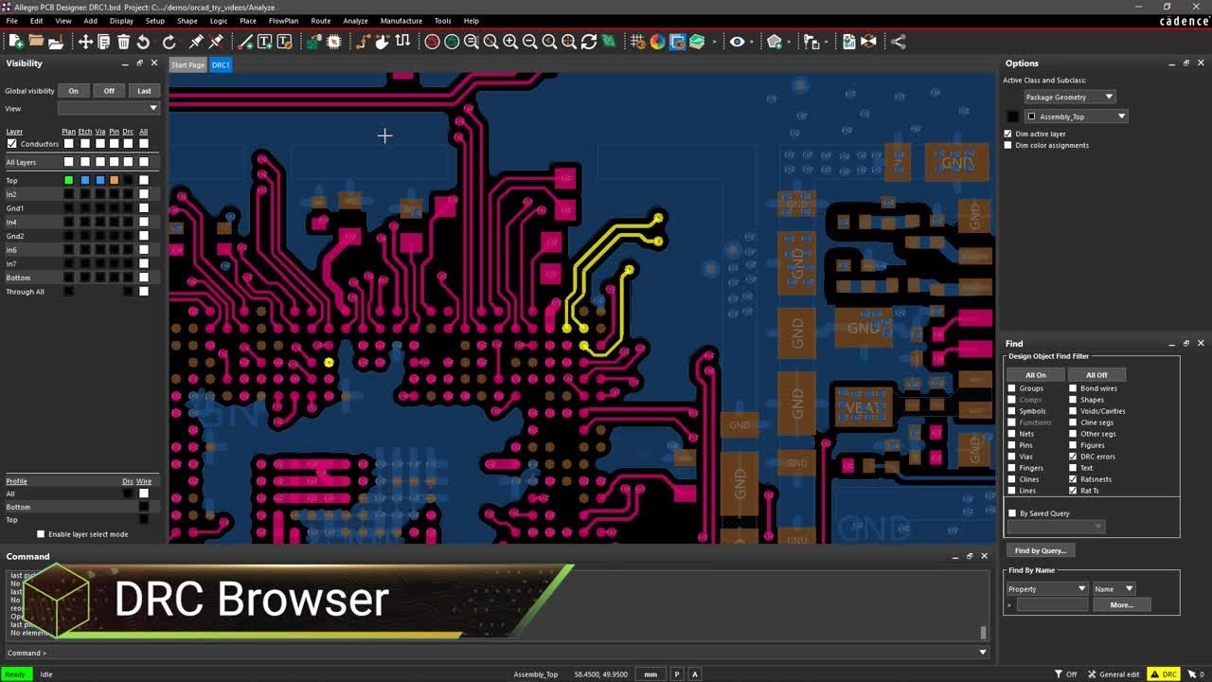The width and height of the screenshot is (1212, 682).
Task: Switch to the Start Page tab
Action: (187, 64)
